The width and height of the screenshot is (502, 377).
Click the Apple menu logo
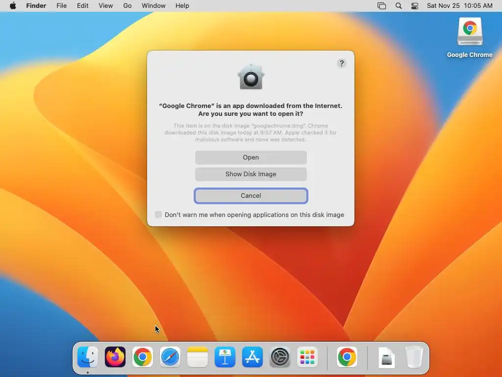13,6
